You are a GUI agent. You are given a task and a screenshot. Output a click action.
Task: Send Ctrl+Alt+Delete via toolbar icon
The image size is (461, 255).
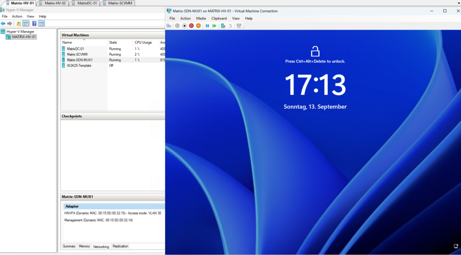(x=169, y=26)
